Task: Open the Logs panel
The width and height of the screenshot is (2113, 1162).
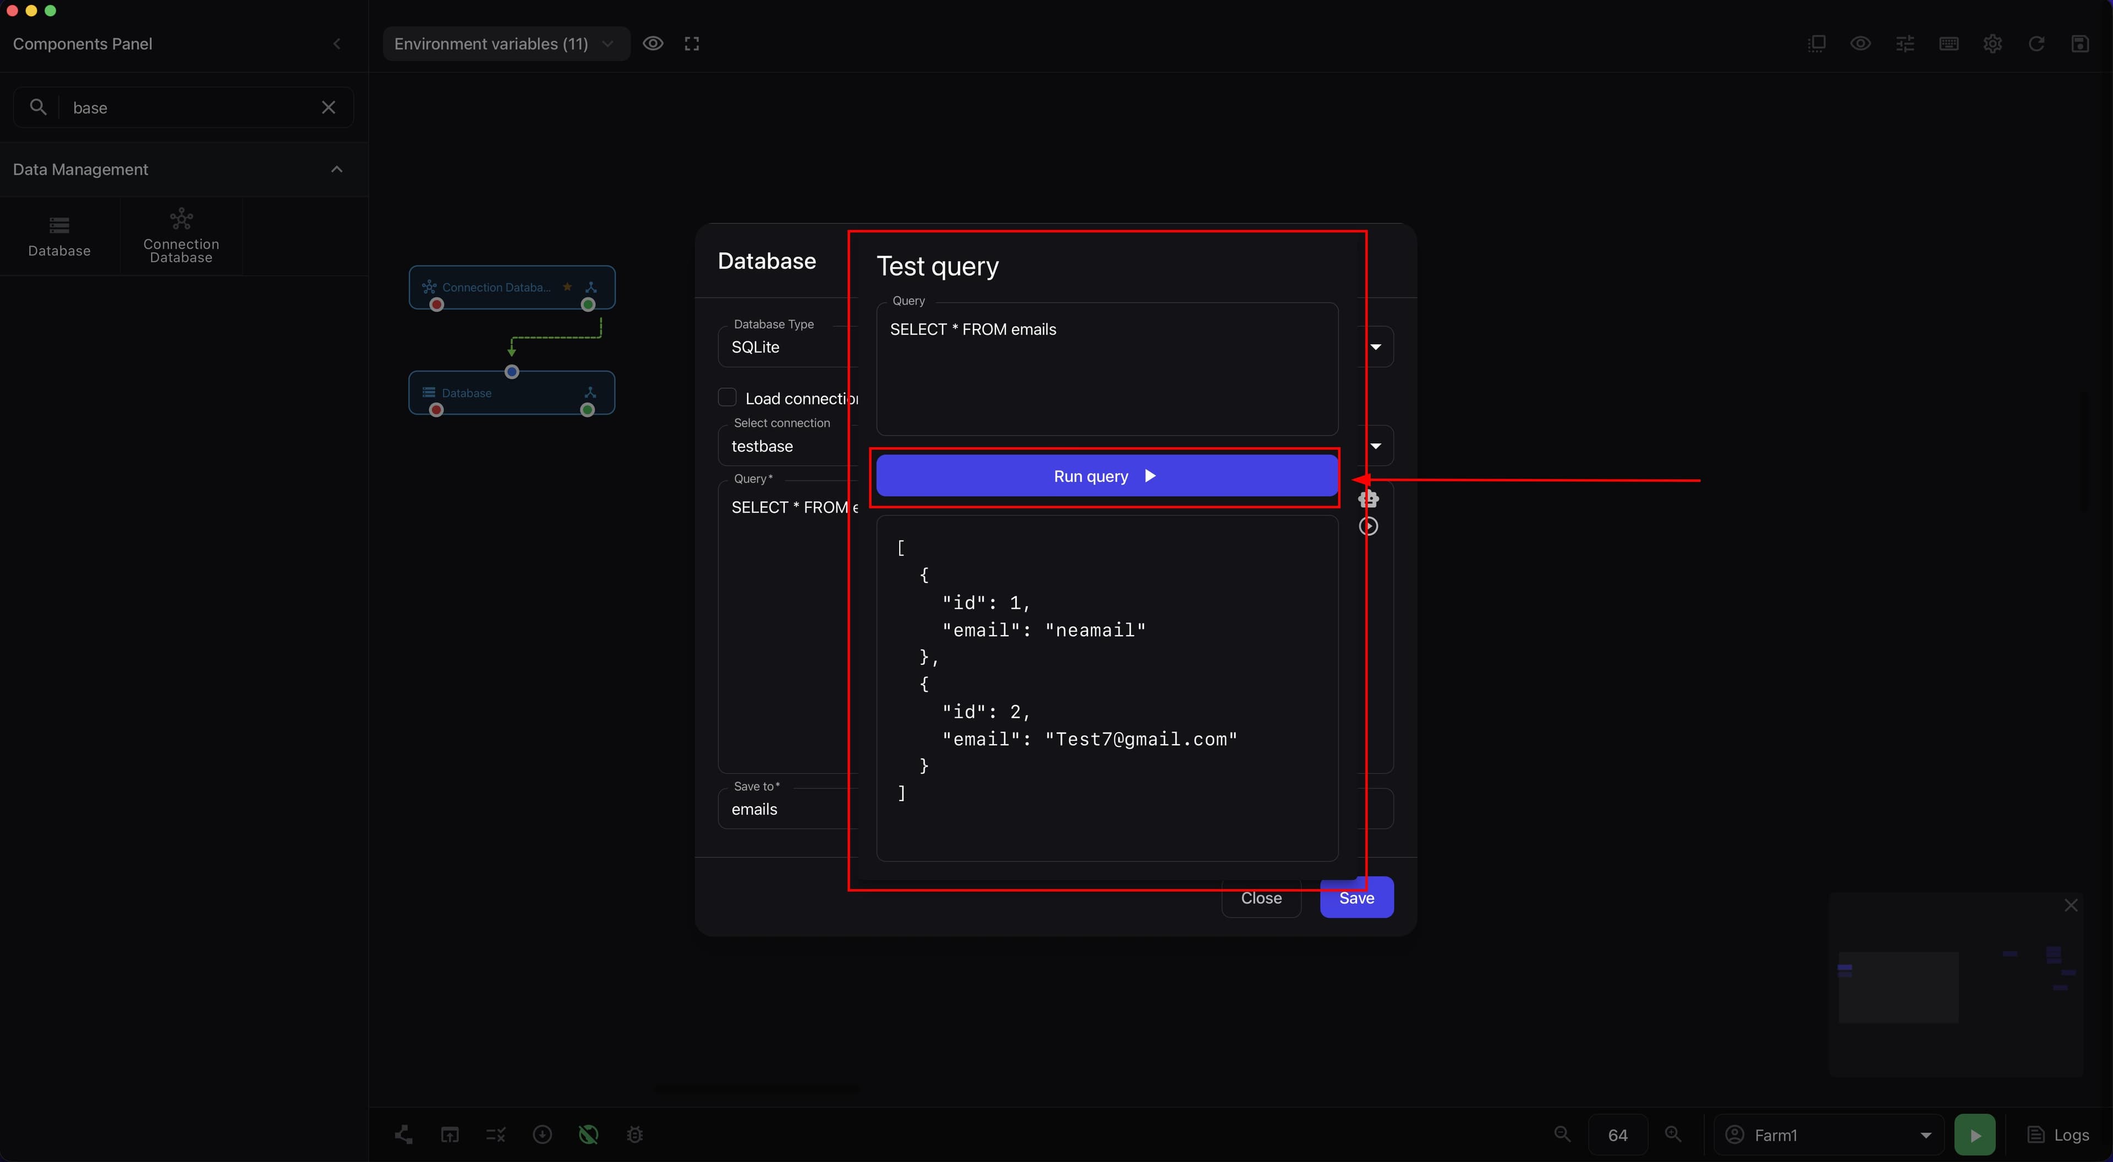Action: pos(2058,1135)
